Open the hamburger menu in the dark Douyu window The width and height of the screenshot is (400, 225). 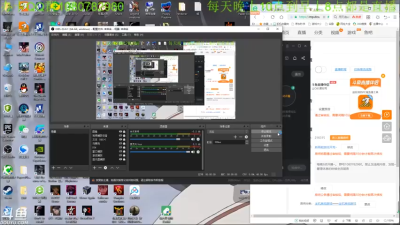pos(287,46)
